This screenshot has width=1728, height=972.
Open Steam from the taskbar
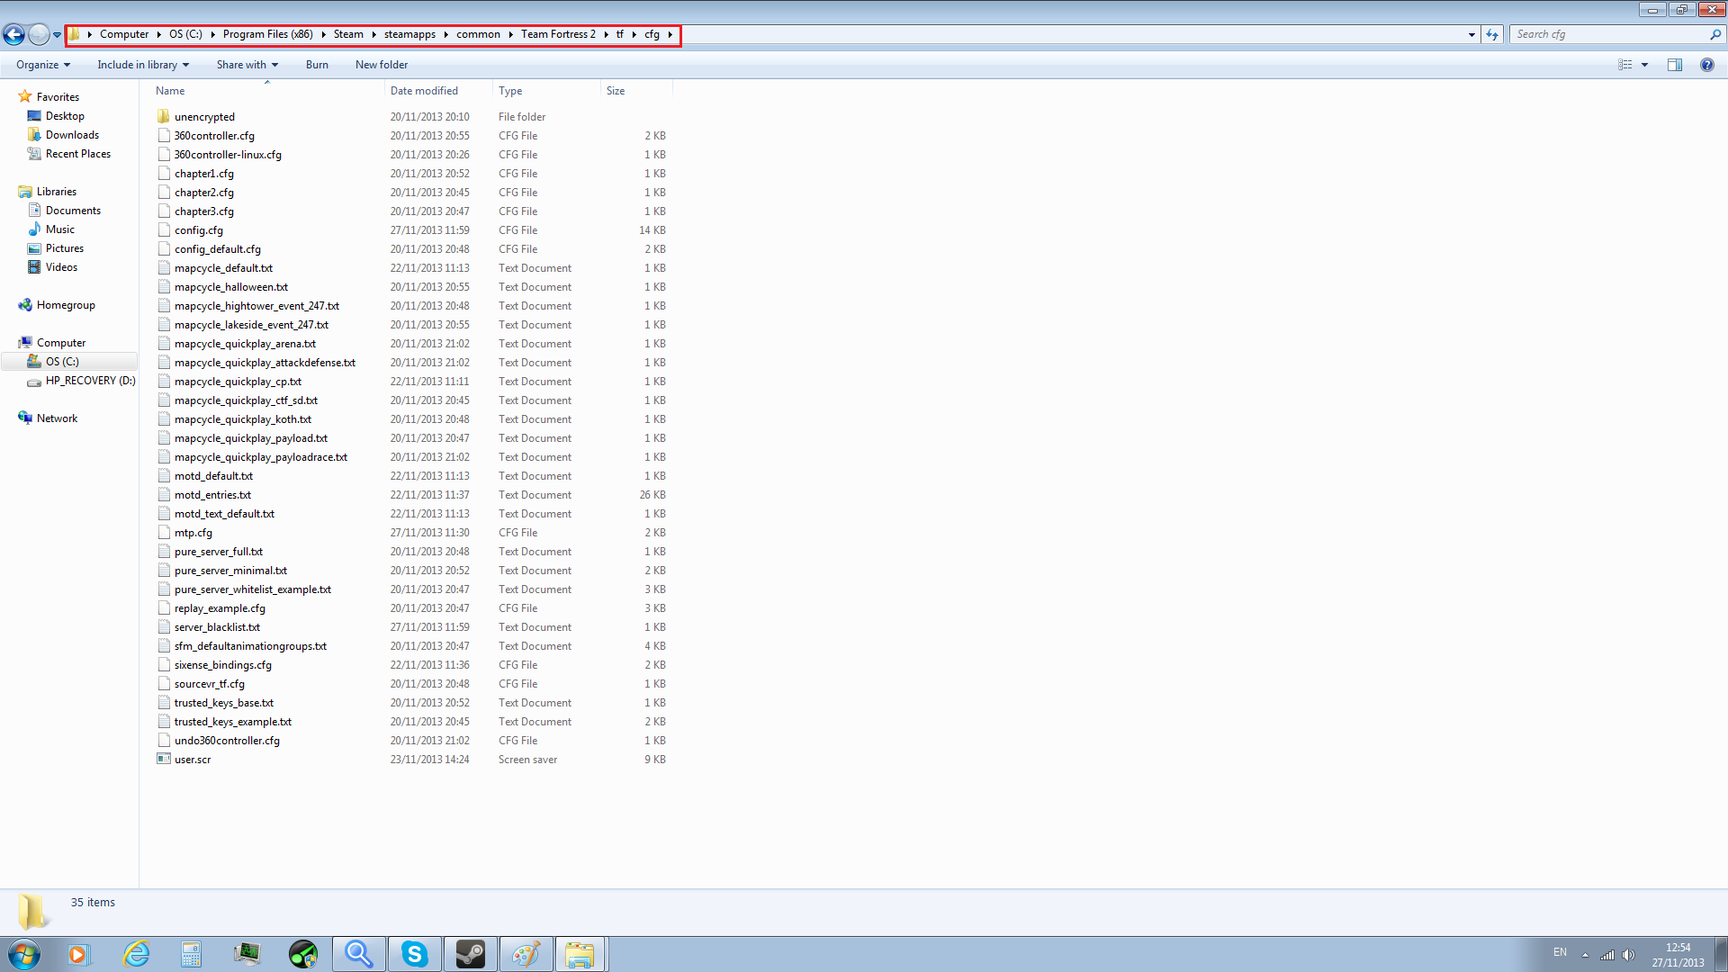pos(470,954)
